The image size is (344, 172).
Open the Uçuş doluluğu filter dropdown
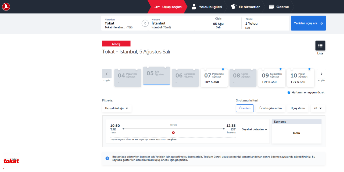pos(117,108)
